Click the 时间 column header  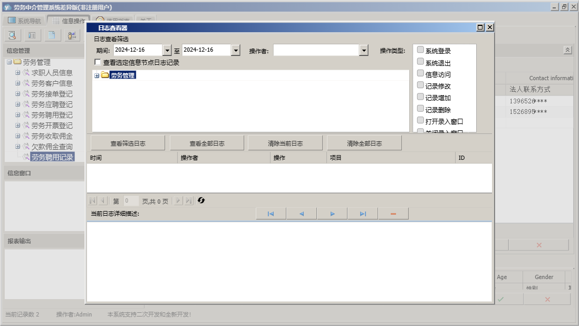click(x=132, y=158)
